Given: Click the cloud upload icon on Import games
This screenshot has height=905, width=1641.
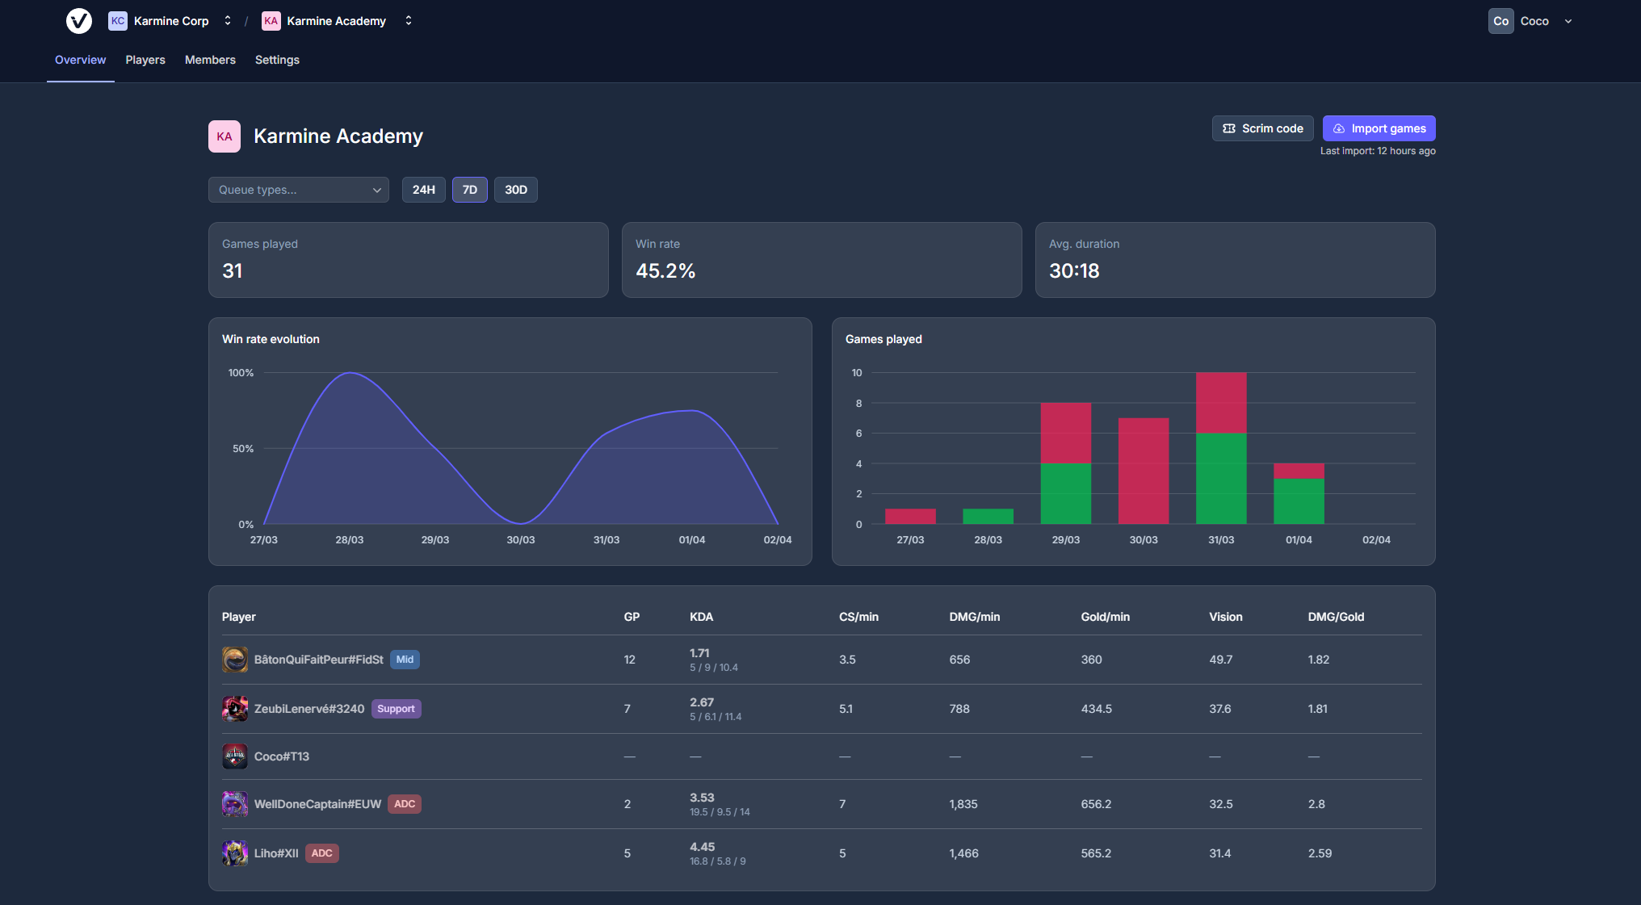Looking at the screenshot, I should pos(1338,128).
